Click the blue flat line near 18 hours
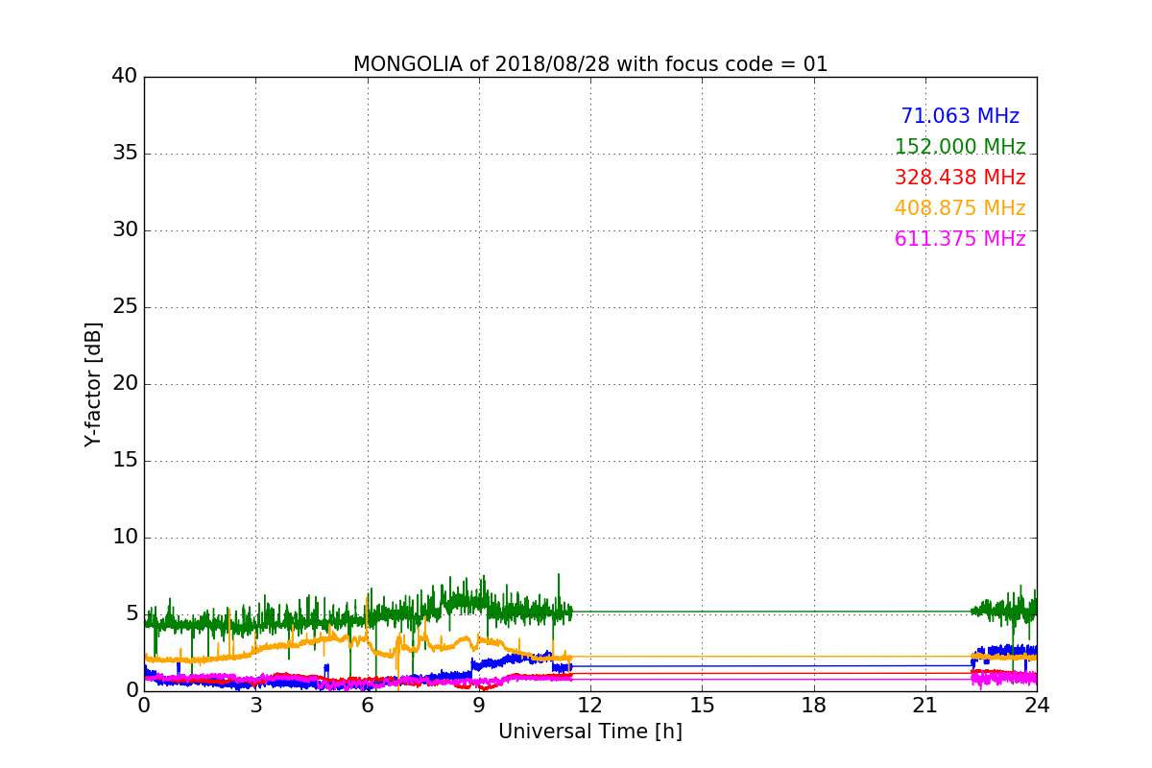 [x=814, y=665]
